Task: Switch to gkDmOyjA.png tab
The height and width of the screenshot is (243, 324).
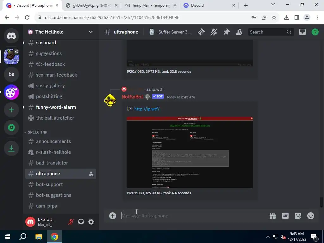Action: [91, 5]
